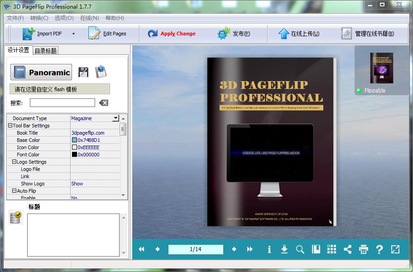Collapse the Logo Settings group
The width and height of the screenshot is (413, 272).
click(x=14, y=161)
